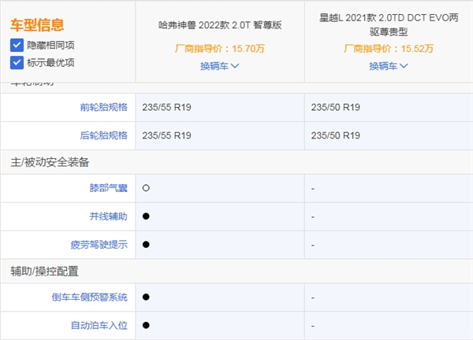Open the 前轮胎规格 row label
Viewport: 473px width, 340px height.
pyautogui.click(x=103, y=107)
